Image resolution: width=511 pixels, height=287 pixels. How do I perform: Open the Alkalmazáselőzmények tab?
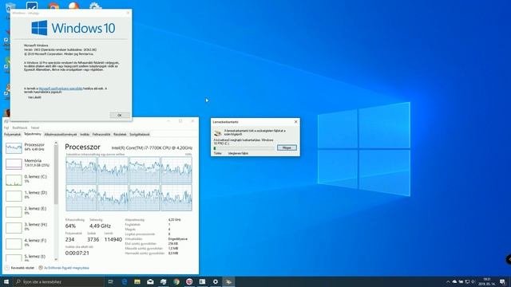pyautogui.click(x=61, y=135)
